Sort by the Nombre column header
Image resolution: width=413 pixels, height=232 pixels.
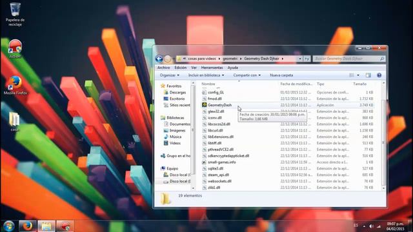[x=208, y=84]
